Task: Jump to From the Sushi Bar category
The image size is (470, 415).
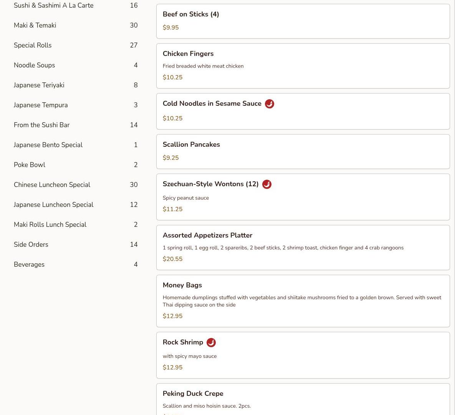Action: (x=76, y=125)
